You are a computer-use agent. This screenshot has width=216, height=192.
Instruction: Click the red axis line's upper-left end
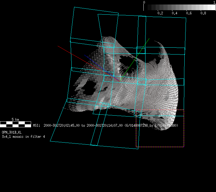[x=59, y=46]
